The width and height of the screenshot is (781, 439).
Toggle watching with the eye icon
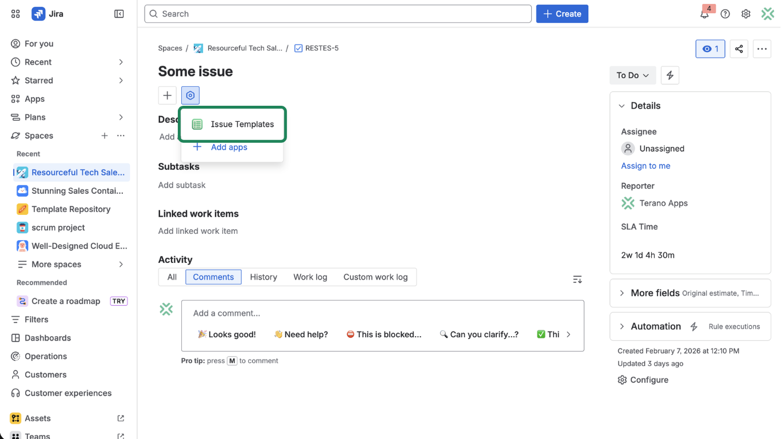(710, 49)
